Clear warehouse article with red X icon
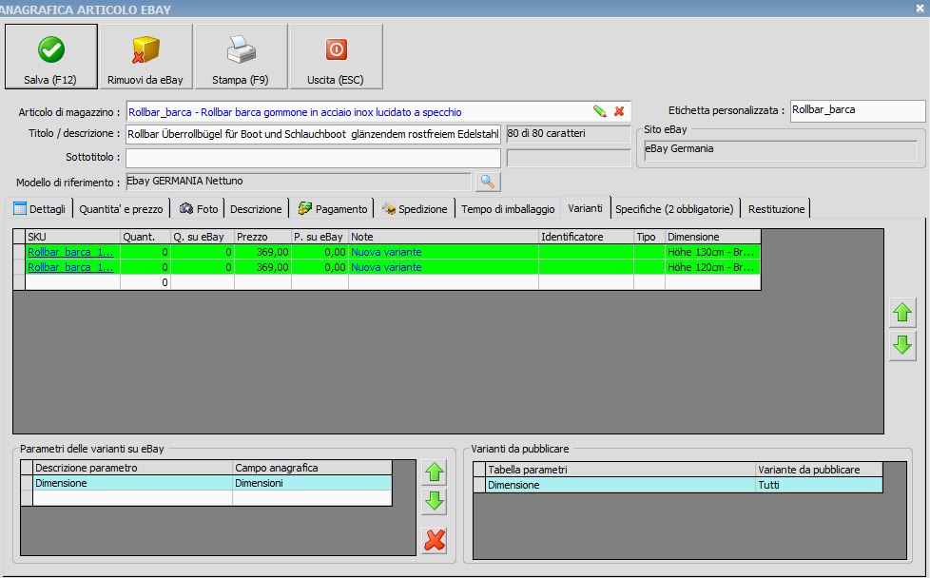 pos(619,111)
